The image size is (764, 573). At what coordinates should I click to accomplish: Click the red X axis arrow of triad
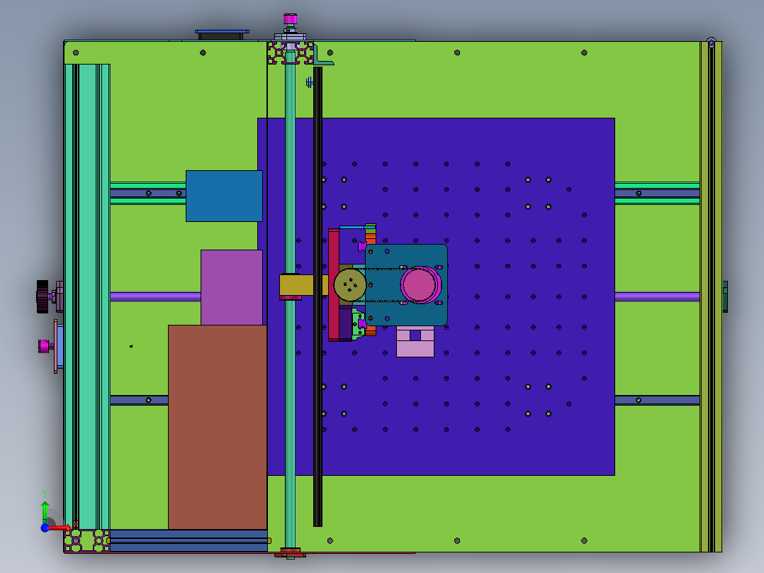click(60, 528)
